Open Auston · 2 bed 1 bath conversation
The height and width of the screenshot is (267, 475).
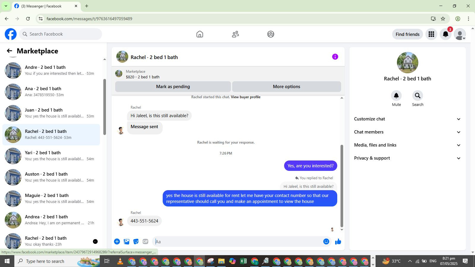click(x=51, y=177)
